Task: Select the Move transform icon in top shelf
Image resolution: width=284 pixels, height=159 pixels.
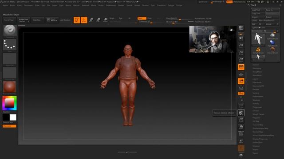Action: 91,20
